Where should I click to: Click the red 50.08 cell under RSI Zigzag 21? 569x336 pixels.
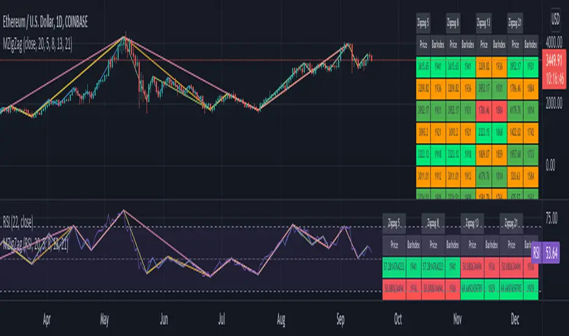click(511, 267)
